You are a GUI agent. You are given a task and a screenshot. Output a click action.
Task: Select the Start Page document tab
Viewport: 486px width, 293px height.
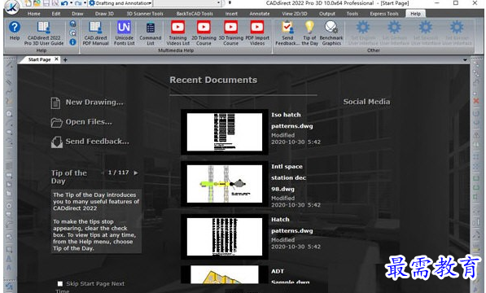39,59
